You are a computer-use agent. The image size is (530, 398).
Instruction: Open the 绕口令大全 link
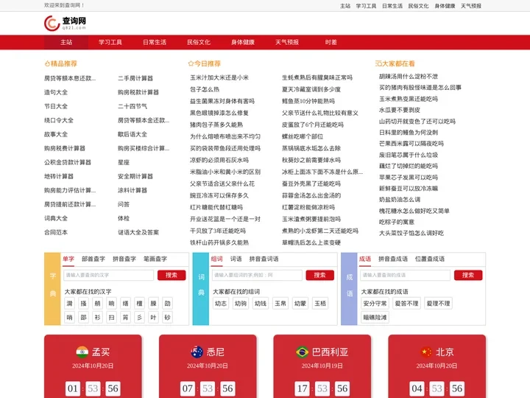[x=59, y=120]
